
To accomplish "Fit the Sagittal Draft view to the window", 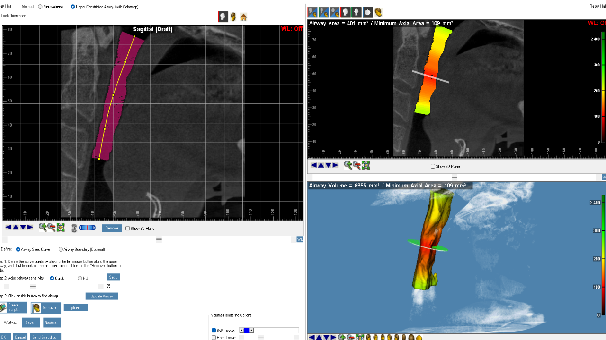I will coord(61,228).
